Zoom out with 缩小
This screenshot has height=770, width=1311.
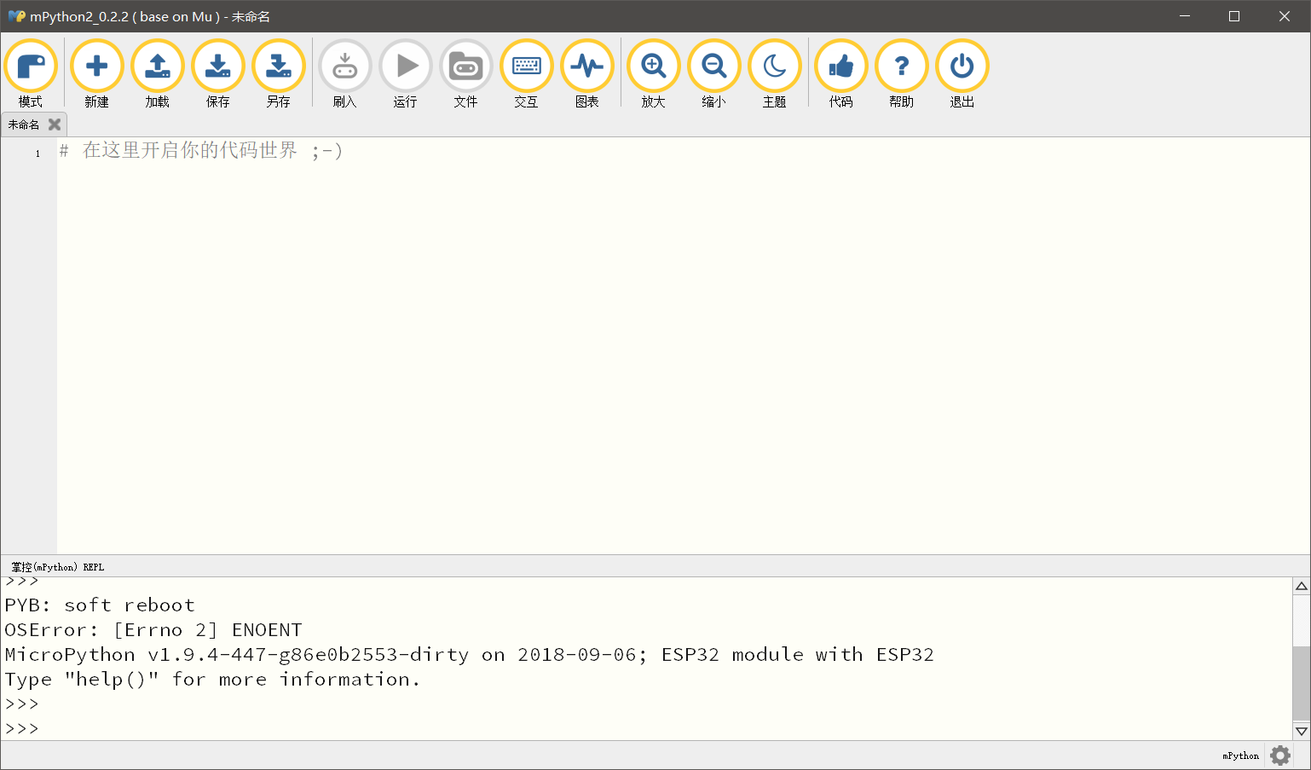pyautogui.click(x=714, y=73)
